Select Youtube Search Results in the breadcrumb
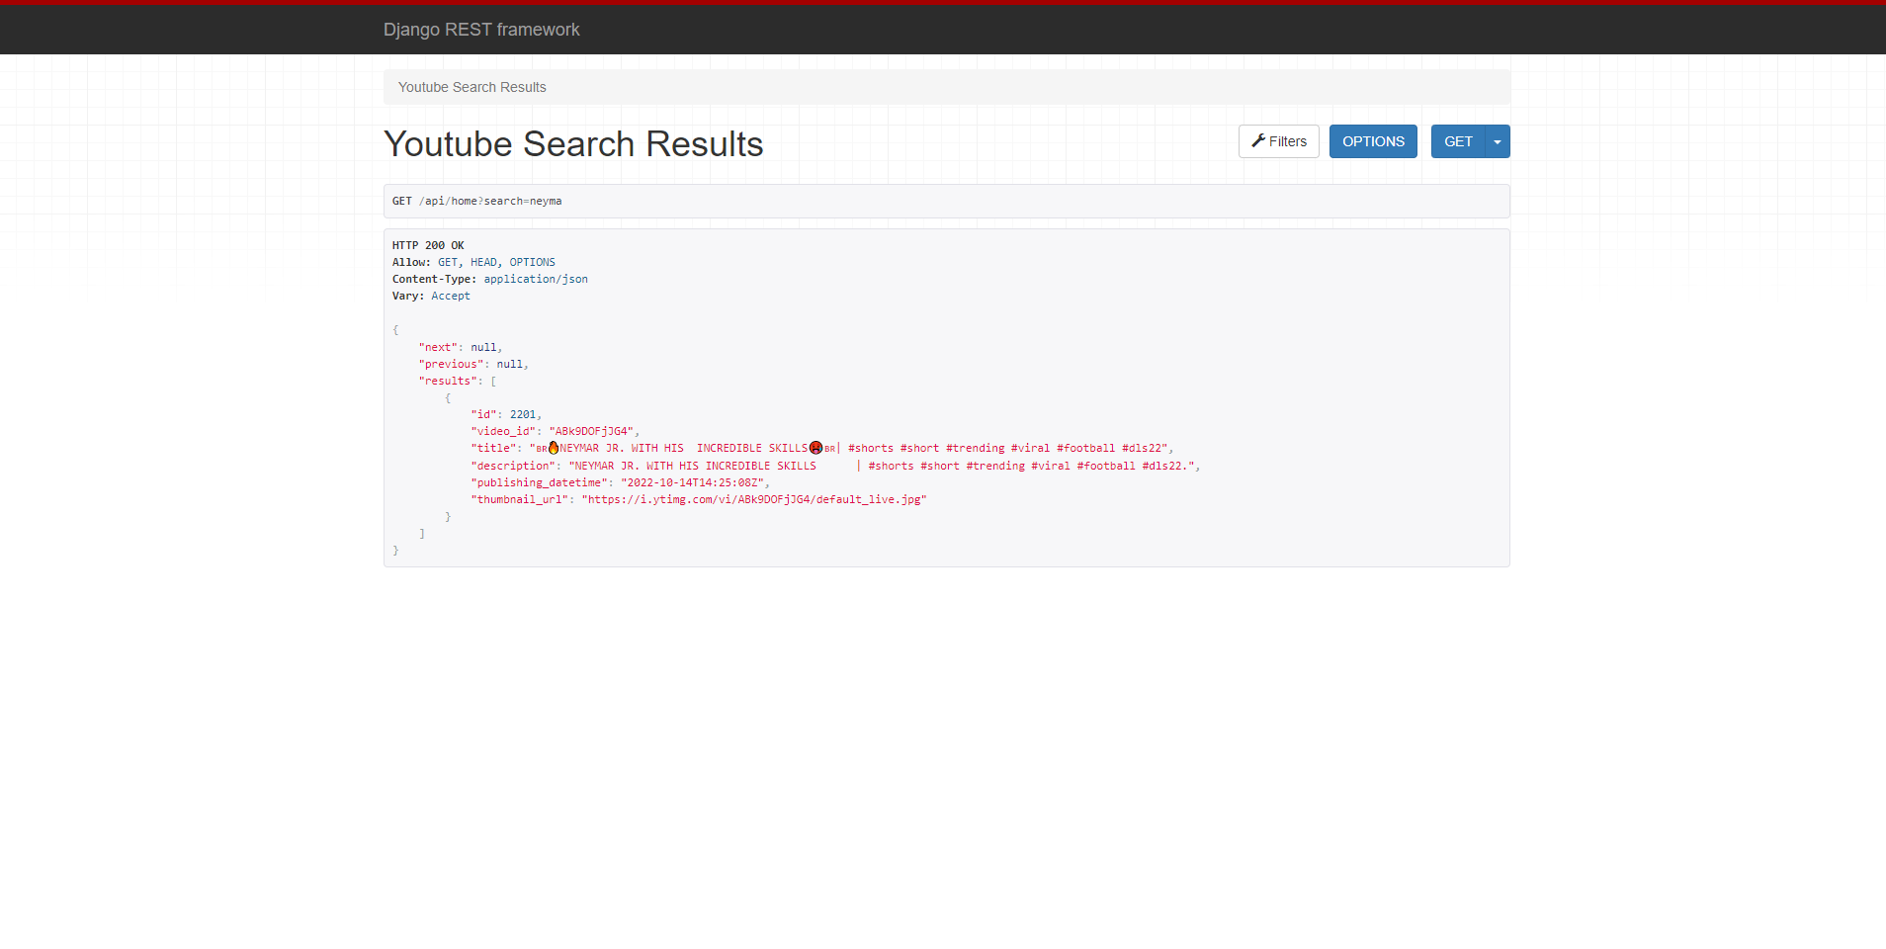 (x=471, y=87)
